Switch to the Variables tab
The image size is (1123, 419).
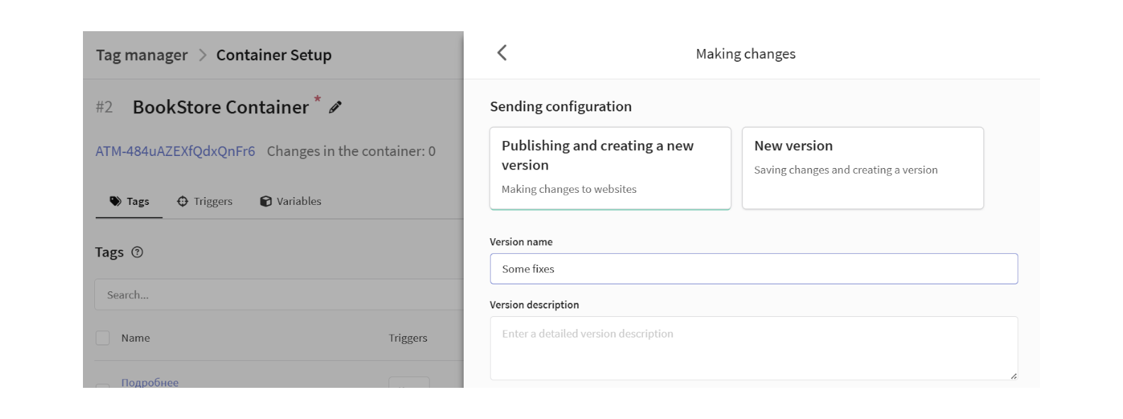point(291,201)
